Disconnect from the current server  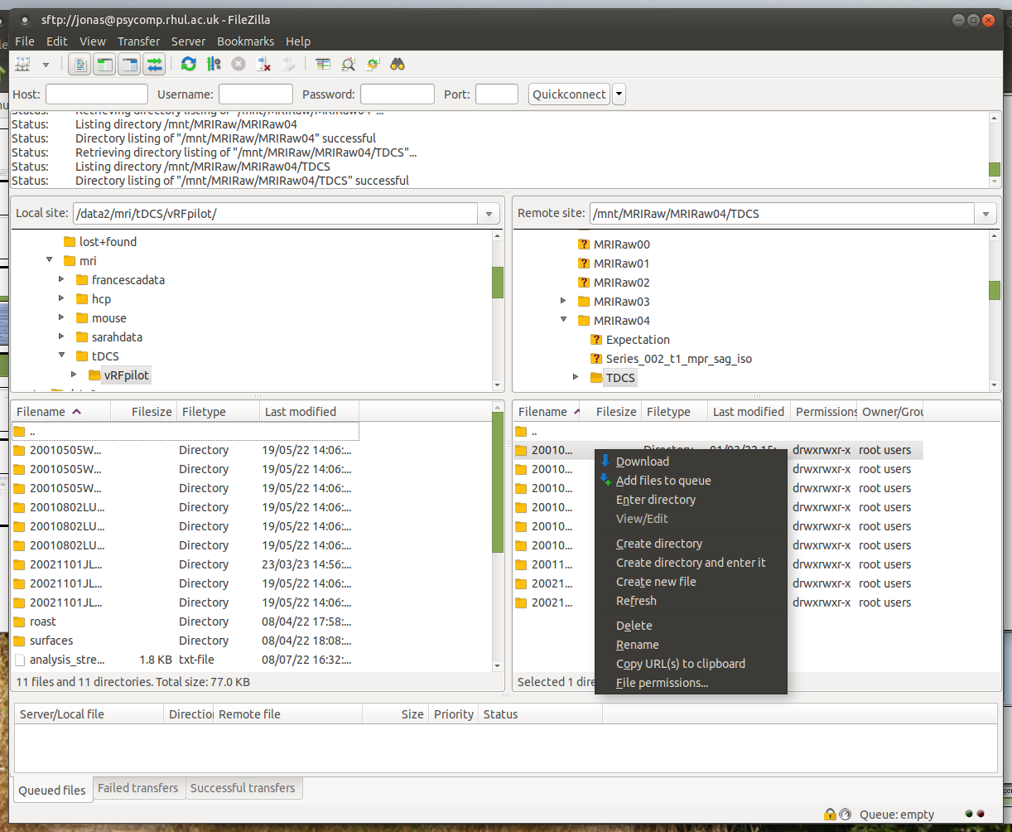263,64
